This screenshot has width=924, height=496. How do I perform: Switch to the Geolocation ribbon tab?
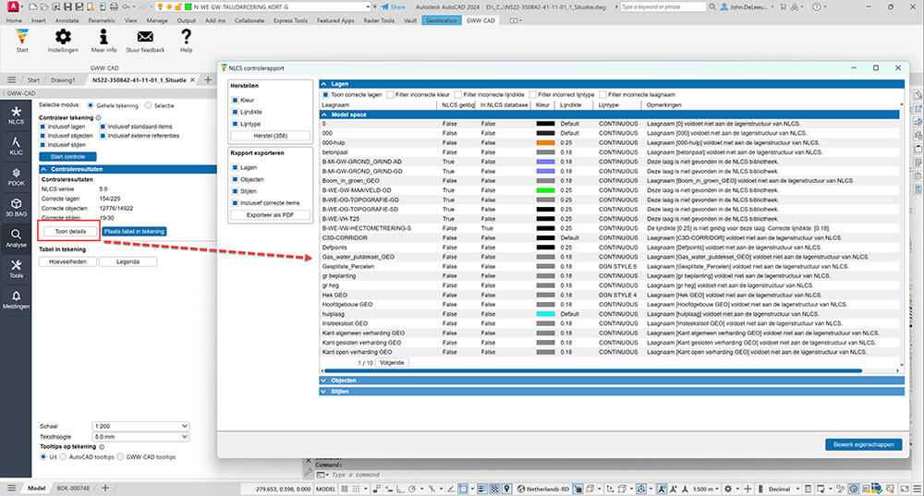tap(442, 20)
